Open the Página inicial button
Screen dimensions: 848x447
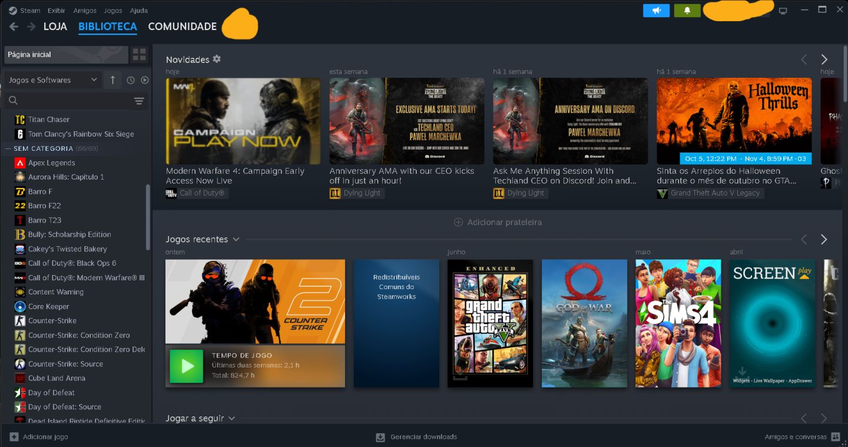pyautogui.click(x=66, y=55)
